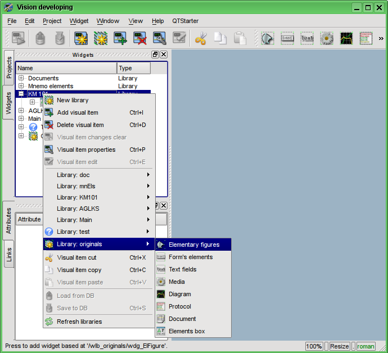Click the Delete visual item toolbar icon

[x=139, y=39]
